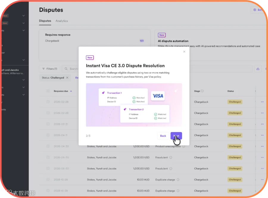Show info for the Stage column

coord(202,91)
